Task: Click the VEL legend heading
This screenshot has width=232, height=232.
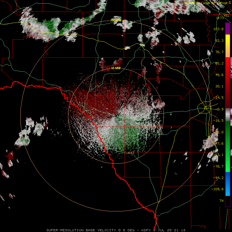Action: 226,15
